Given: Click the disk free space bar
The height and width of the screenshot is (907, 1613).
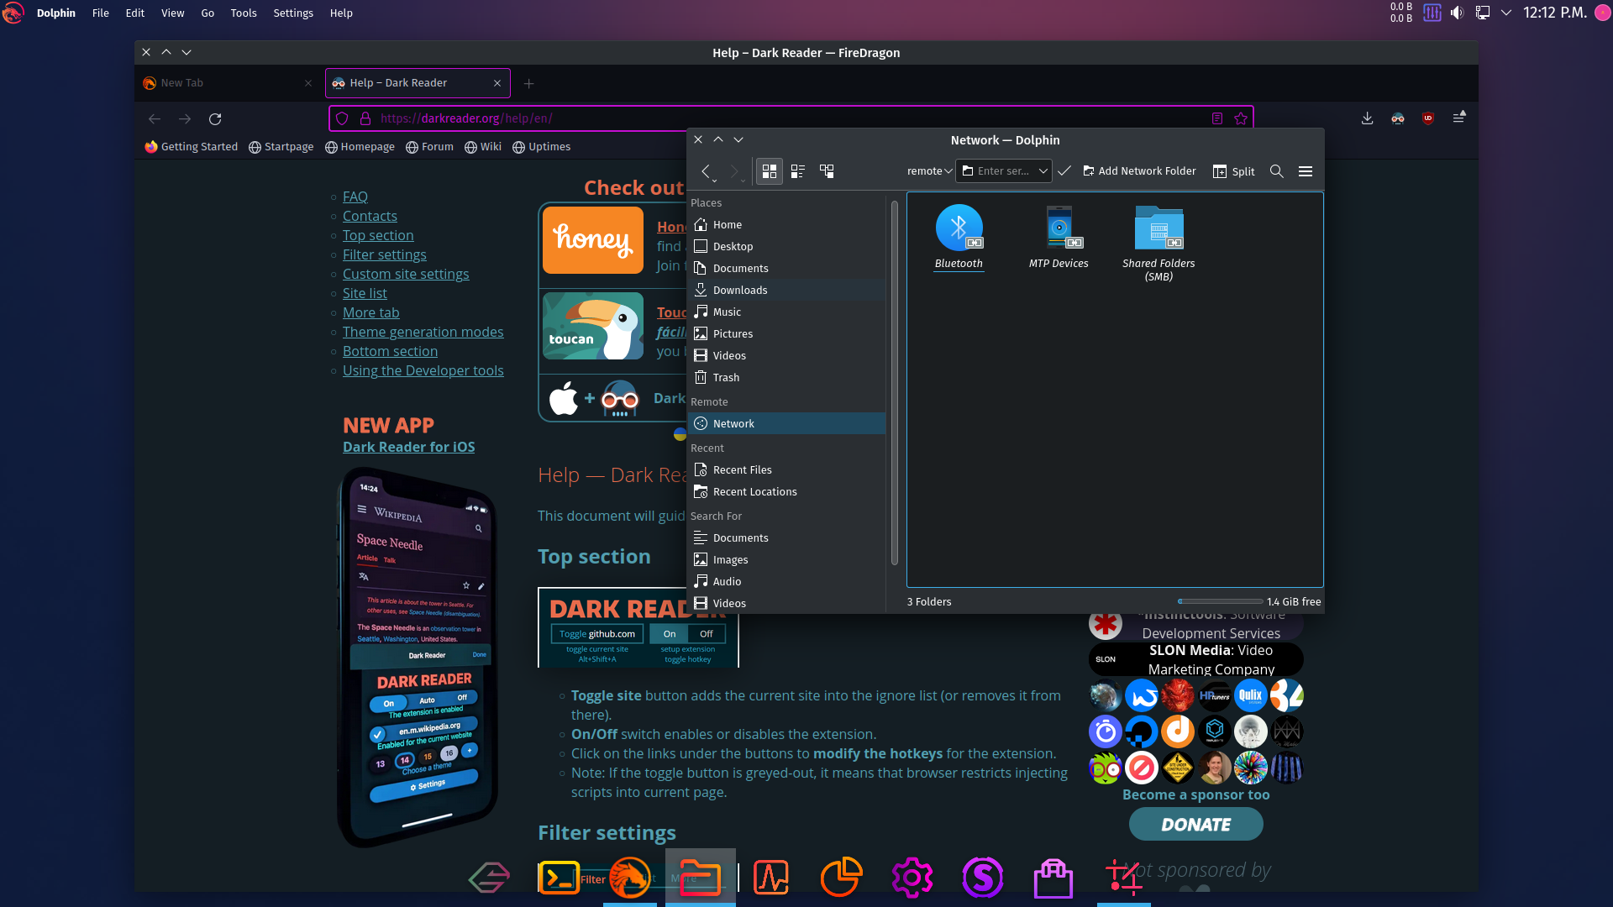Looking at the screenshot, I should [x=1220, y=601].
